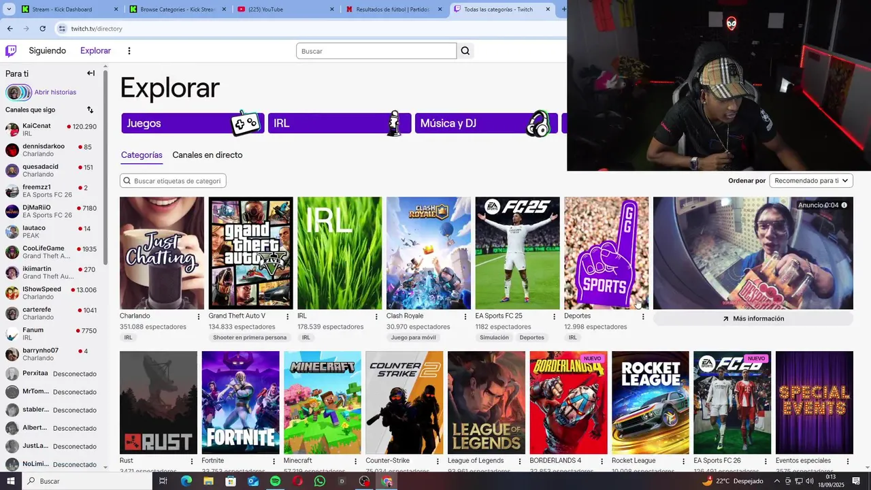This screenshot has height=490, width=871.
Task: Click the Simulación tag under EA Sports FC 25
Action: (x=494, y=338)
